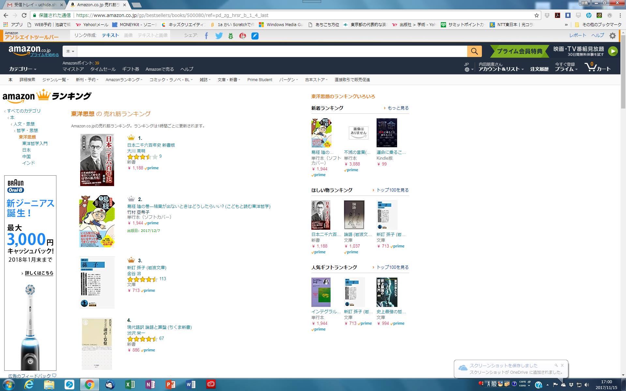
Task: Show more bookmarks chevron
Action: pos(566,24)
